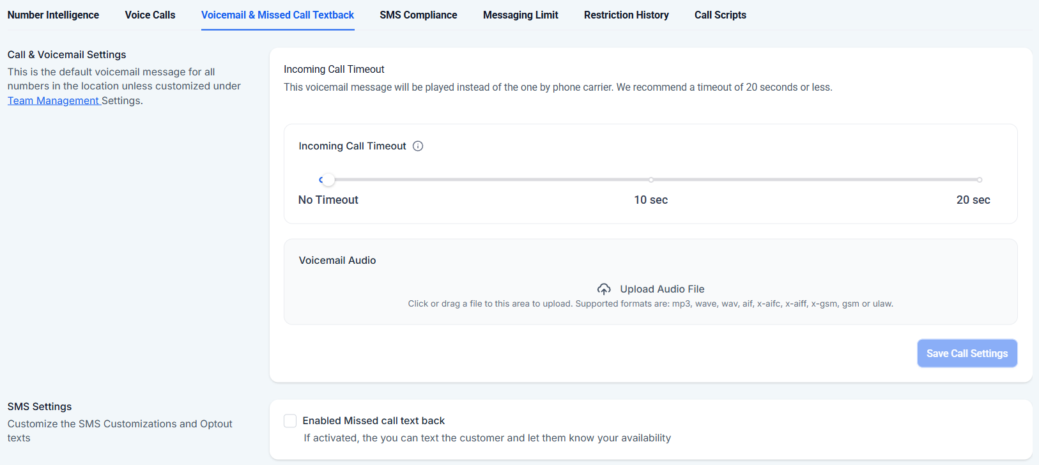Screen dimensions: 1039x465
Task: Set slider to the 20 sec end dot
Action: pyautogui.click(x=980, y=180)
